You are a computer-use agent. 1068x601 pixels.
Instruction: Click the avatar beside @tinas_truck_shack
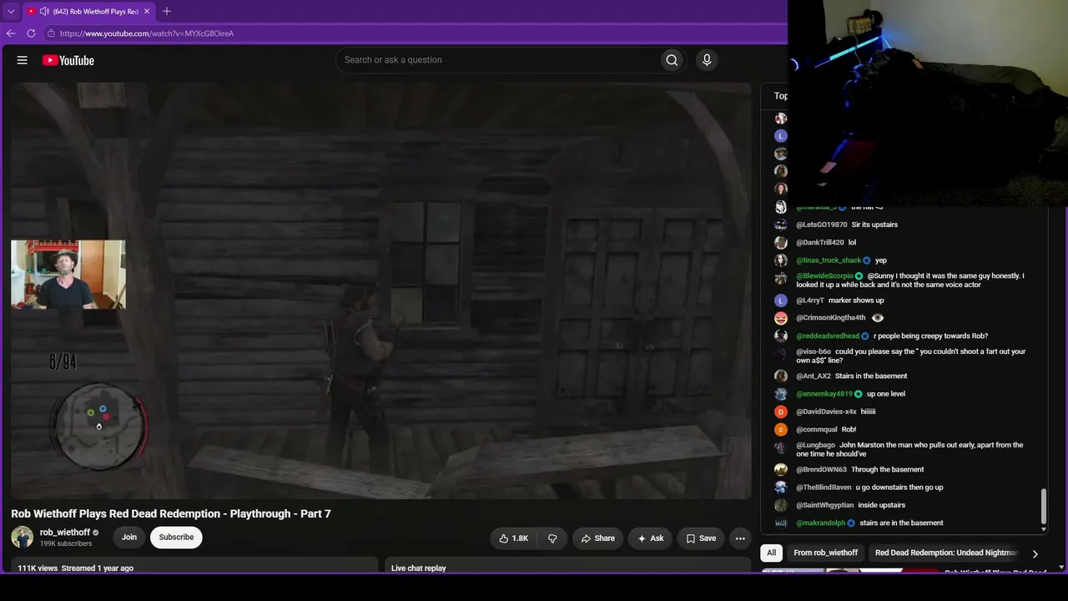click(781, 260)
